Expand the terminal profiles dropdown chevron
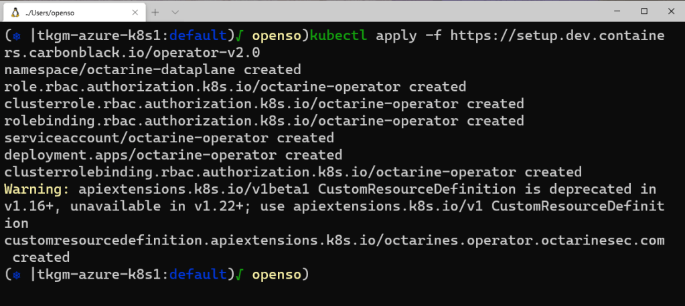Screen dimensions: 685x306 (x=175, y=12)
